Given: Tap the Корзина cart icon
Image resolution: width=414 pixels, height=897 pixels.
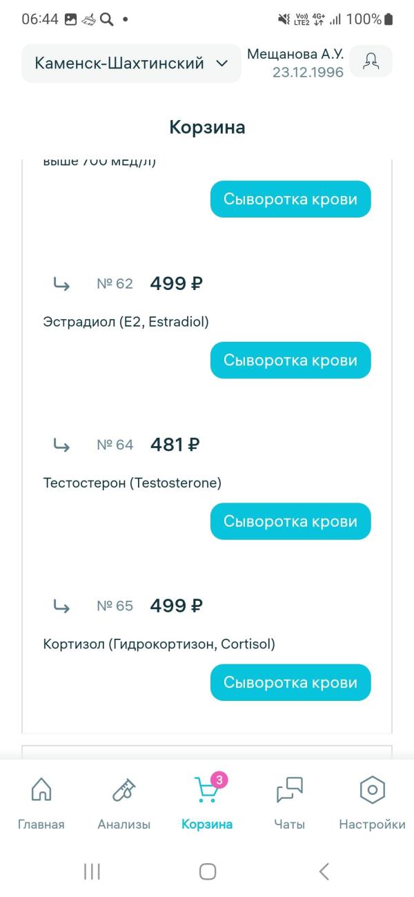Looking at the screenshot, I should [207, 790].
